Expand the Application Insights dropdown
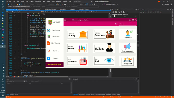The height and width of the screenshot is (98, 174). [x=116, y=4]
